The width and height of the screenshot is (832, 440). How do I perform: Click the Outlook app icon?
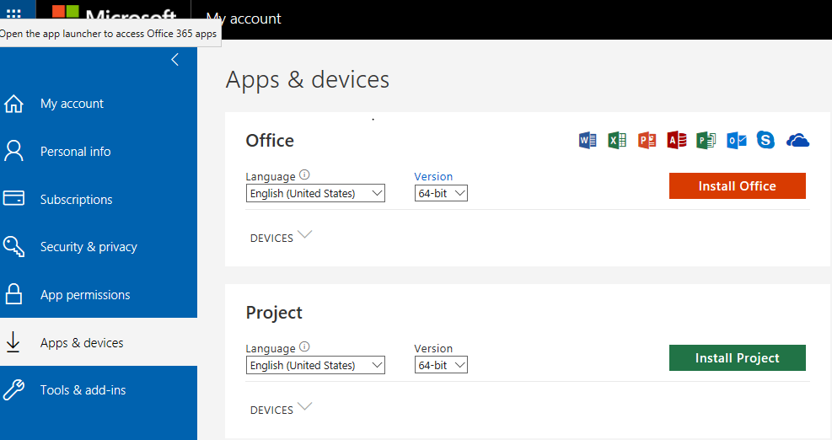(x=737, y=140)
